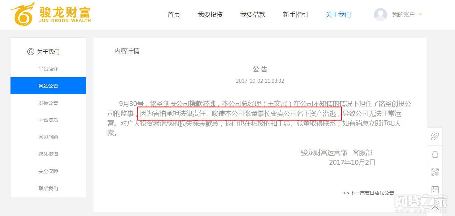Open 下一篇节日放假公告 link
This screenshot has height=216, width=455.
[x=369, y=193]
